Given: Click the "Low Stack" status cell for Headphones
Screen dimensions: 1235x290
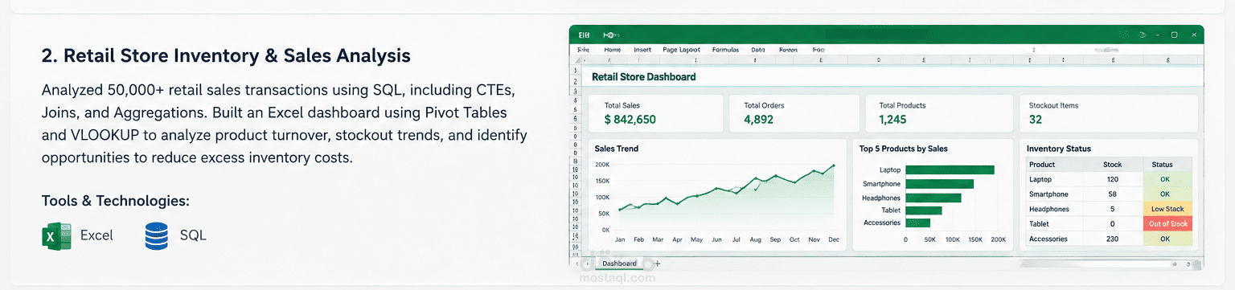Looking at the screenshot, I should click(1167, 209).
